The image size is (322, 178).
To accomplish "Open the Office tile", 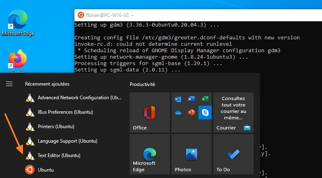I will tap(150, 113).
